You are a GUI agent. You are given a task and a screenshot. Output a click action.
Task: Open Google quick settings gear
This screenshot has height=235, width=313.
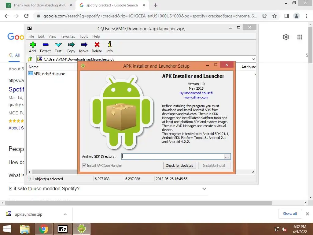(x=286, y=37)
